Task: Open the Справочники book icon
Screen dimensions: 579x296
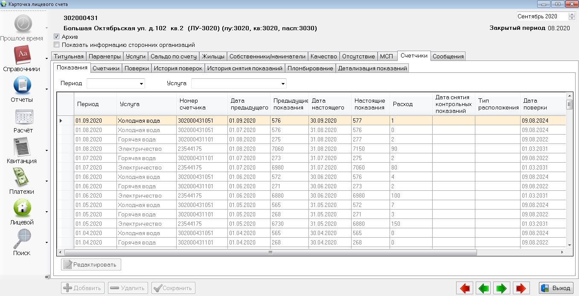Action: (x=22, y=55)
